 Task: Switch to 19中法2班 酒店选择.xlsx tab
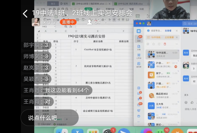(x=130, y=4)
